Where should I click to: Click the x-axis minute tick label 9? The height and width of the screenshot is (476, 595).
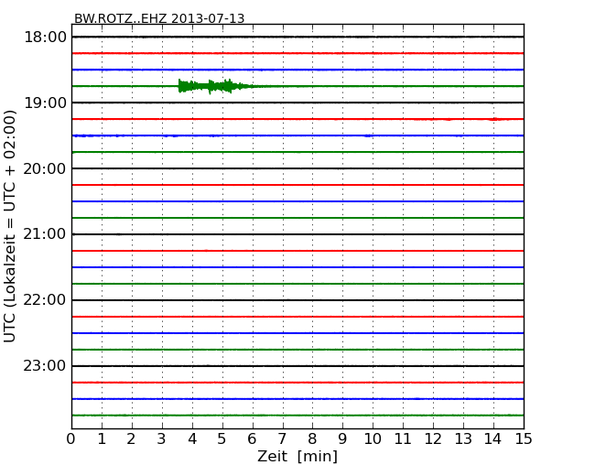tap(342, 439)
